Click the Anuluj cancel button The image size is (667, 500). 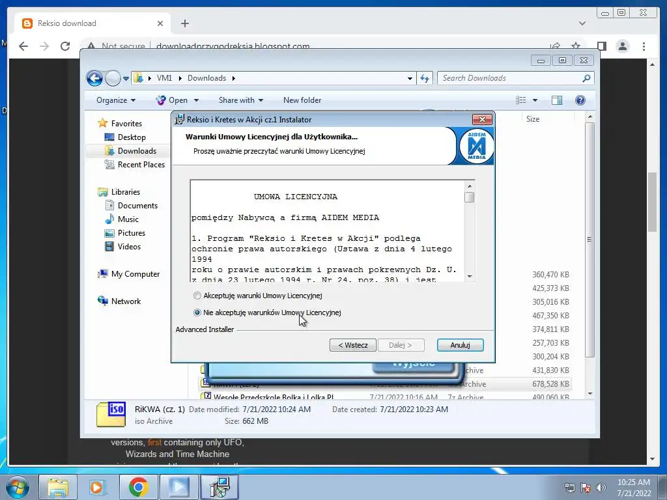point(460,345)
